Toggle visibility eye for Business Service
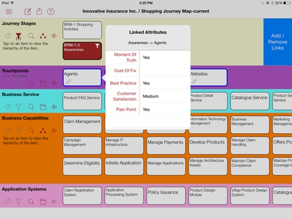The width and height of the screenshot is (292, 219). (x=54, y=107)
